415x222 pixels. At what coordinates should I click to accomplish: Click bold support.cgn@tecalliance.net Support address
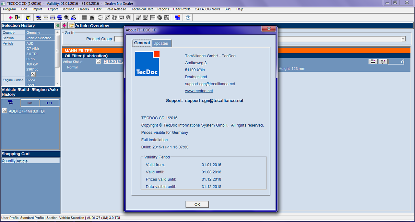(214, 101)
